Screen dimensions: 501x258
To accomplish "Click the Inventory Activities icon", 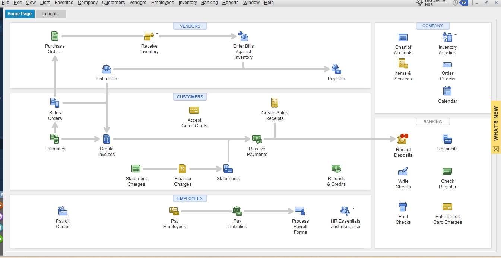I will [x=447, y=37].
